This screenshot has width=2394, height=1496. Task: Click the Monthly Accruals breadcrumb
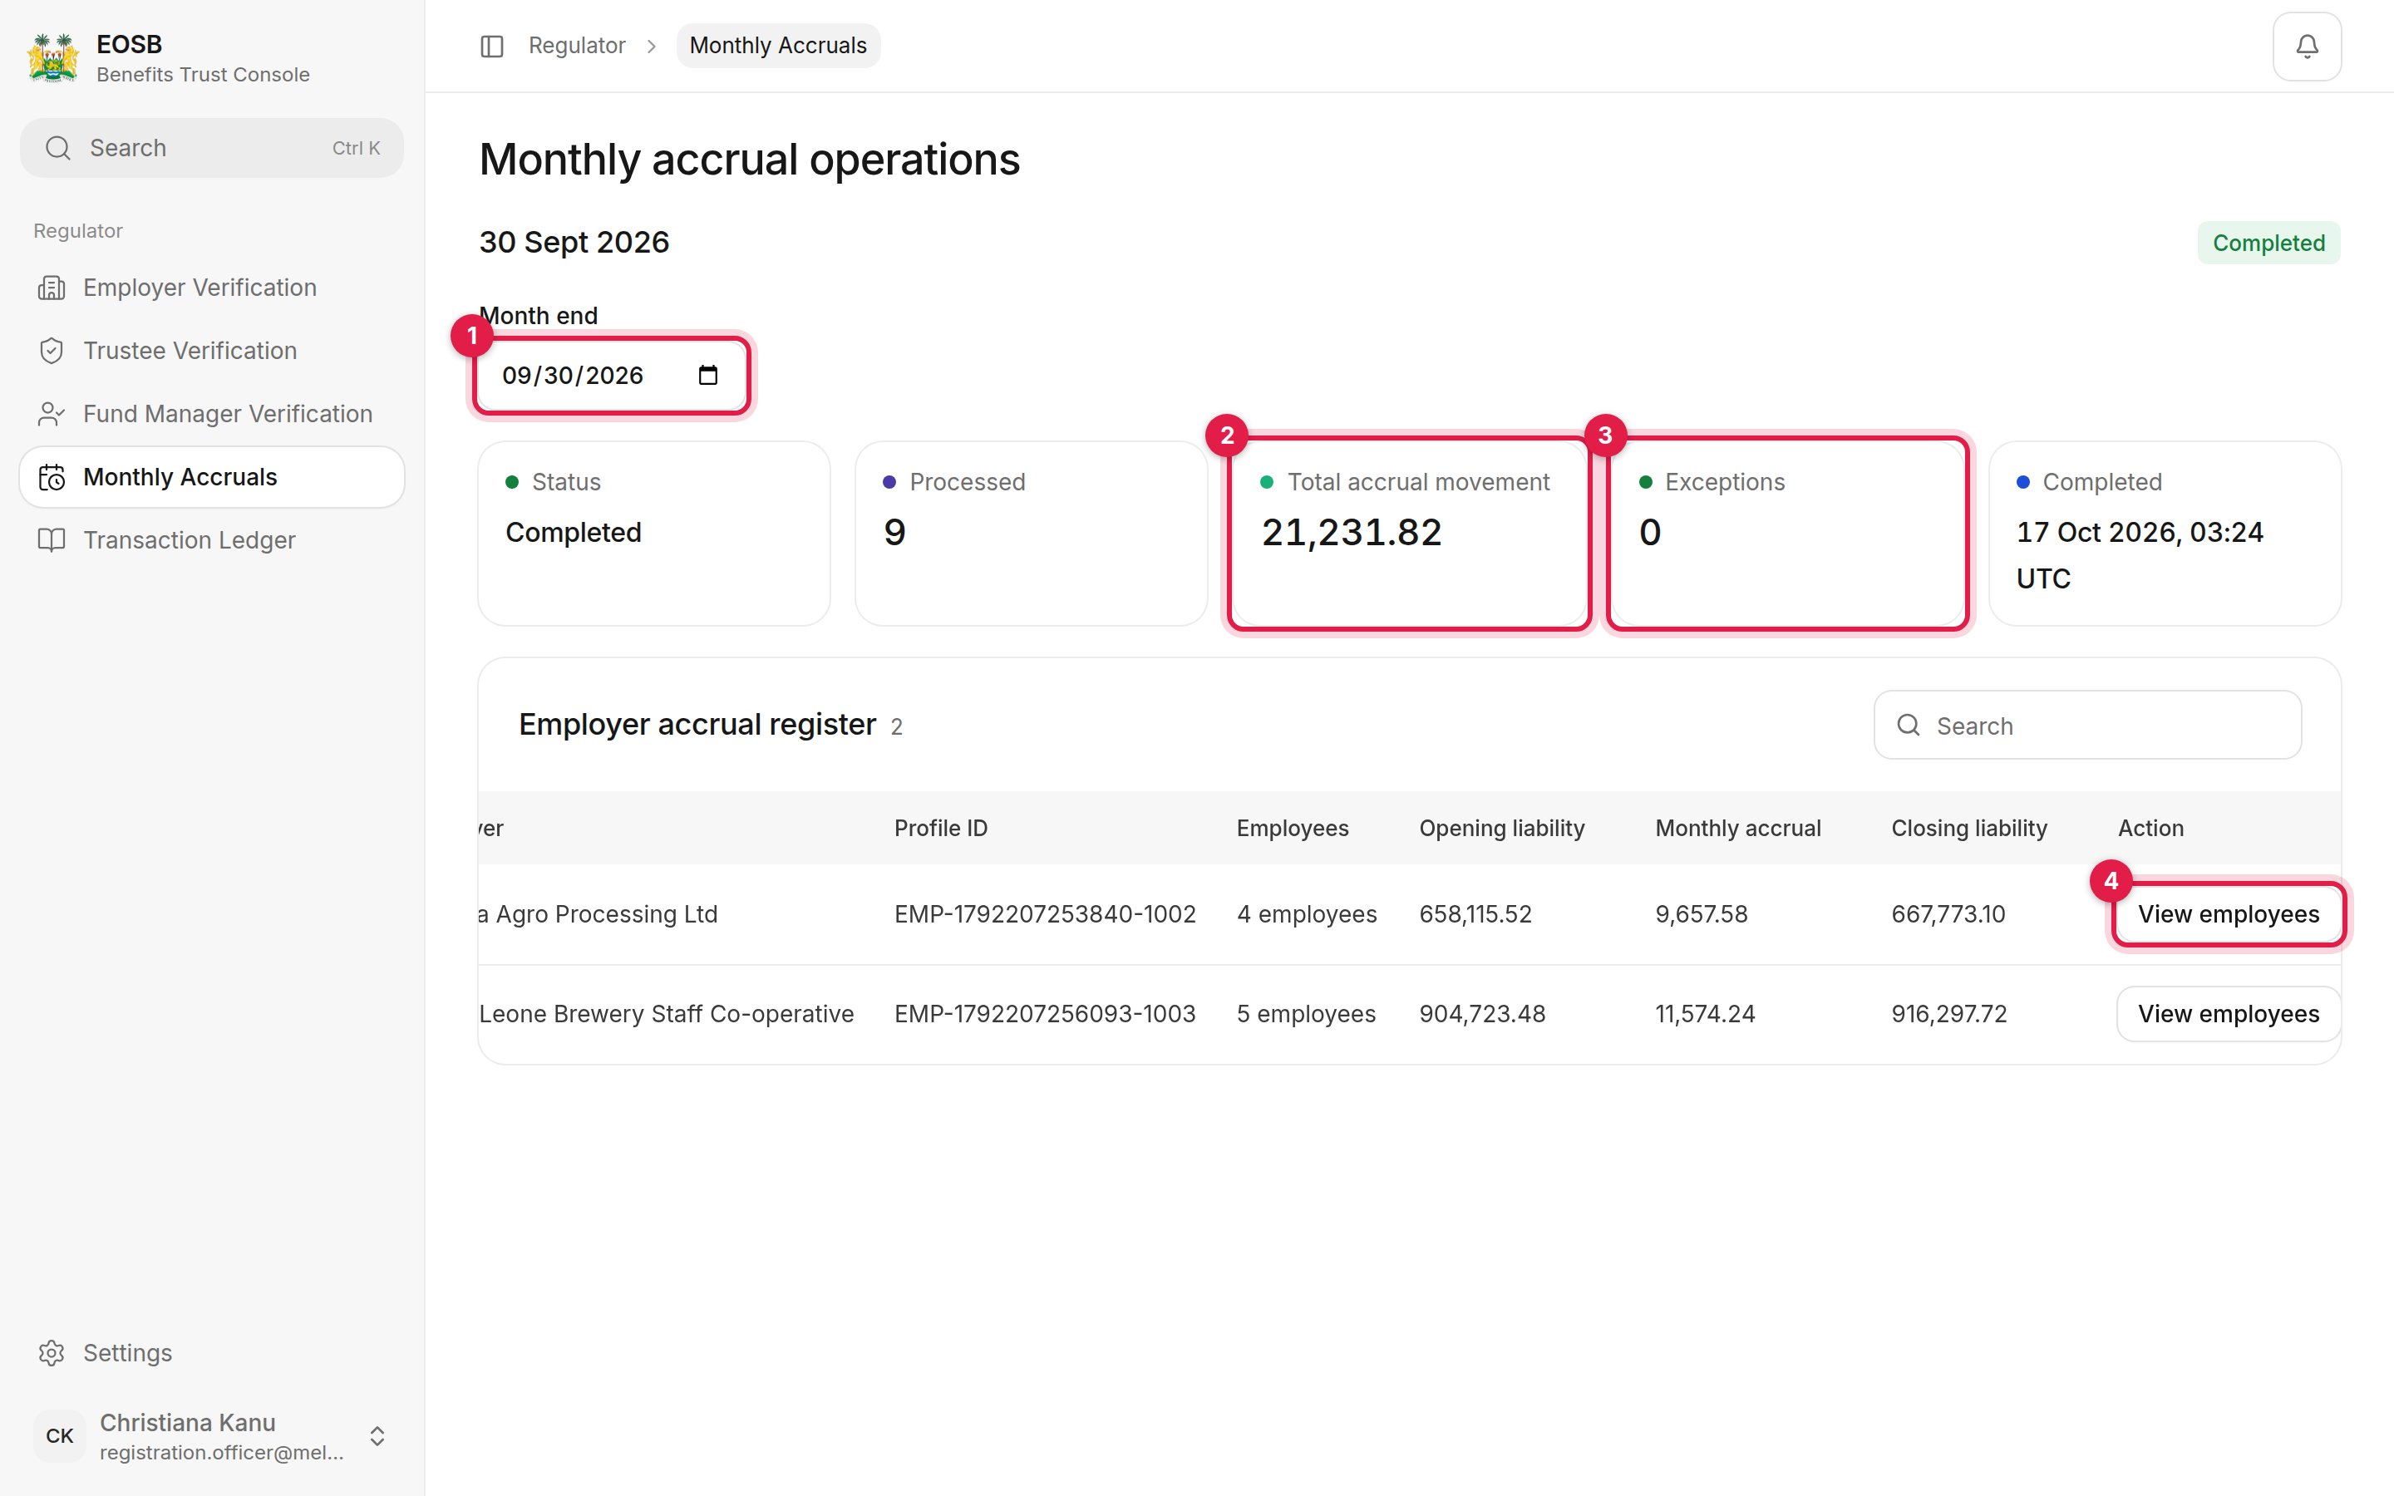[x=777, y=46]
